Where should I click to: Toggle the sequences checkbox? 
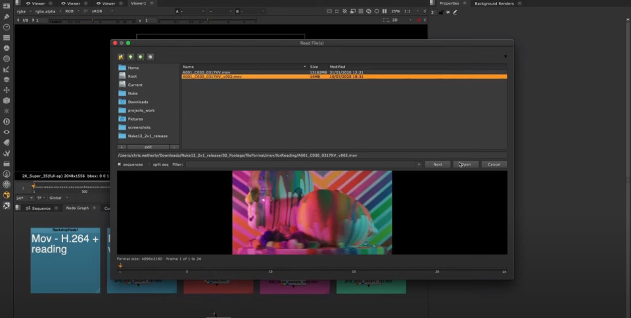click(119, 165)
